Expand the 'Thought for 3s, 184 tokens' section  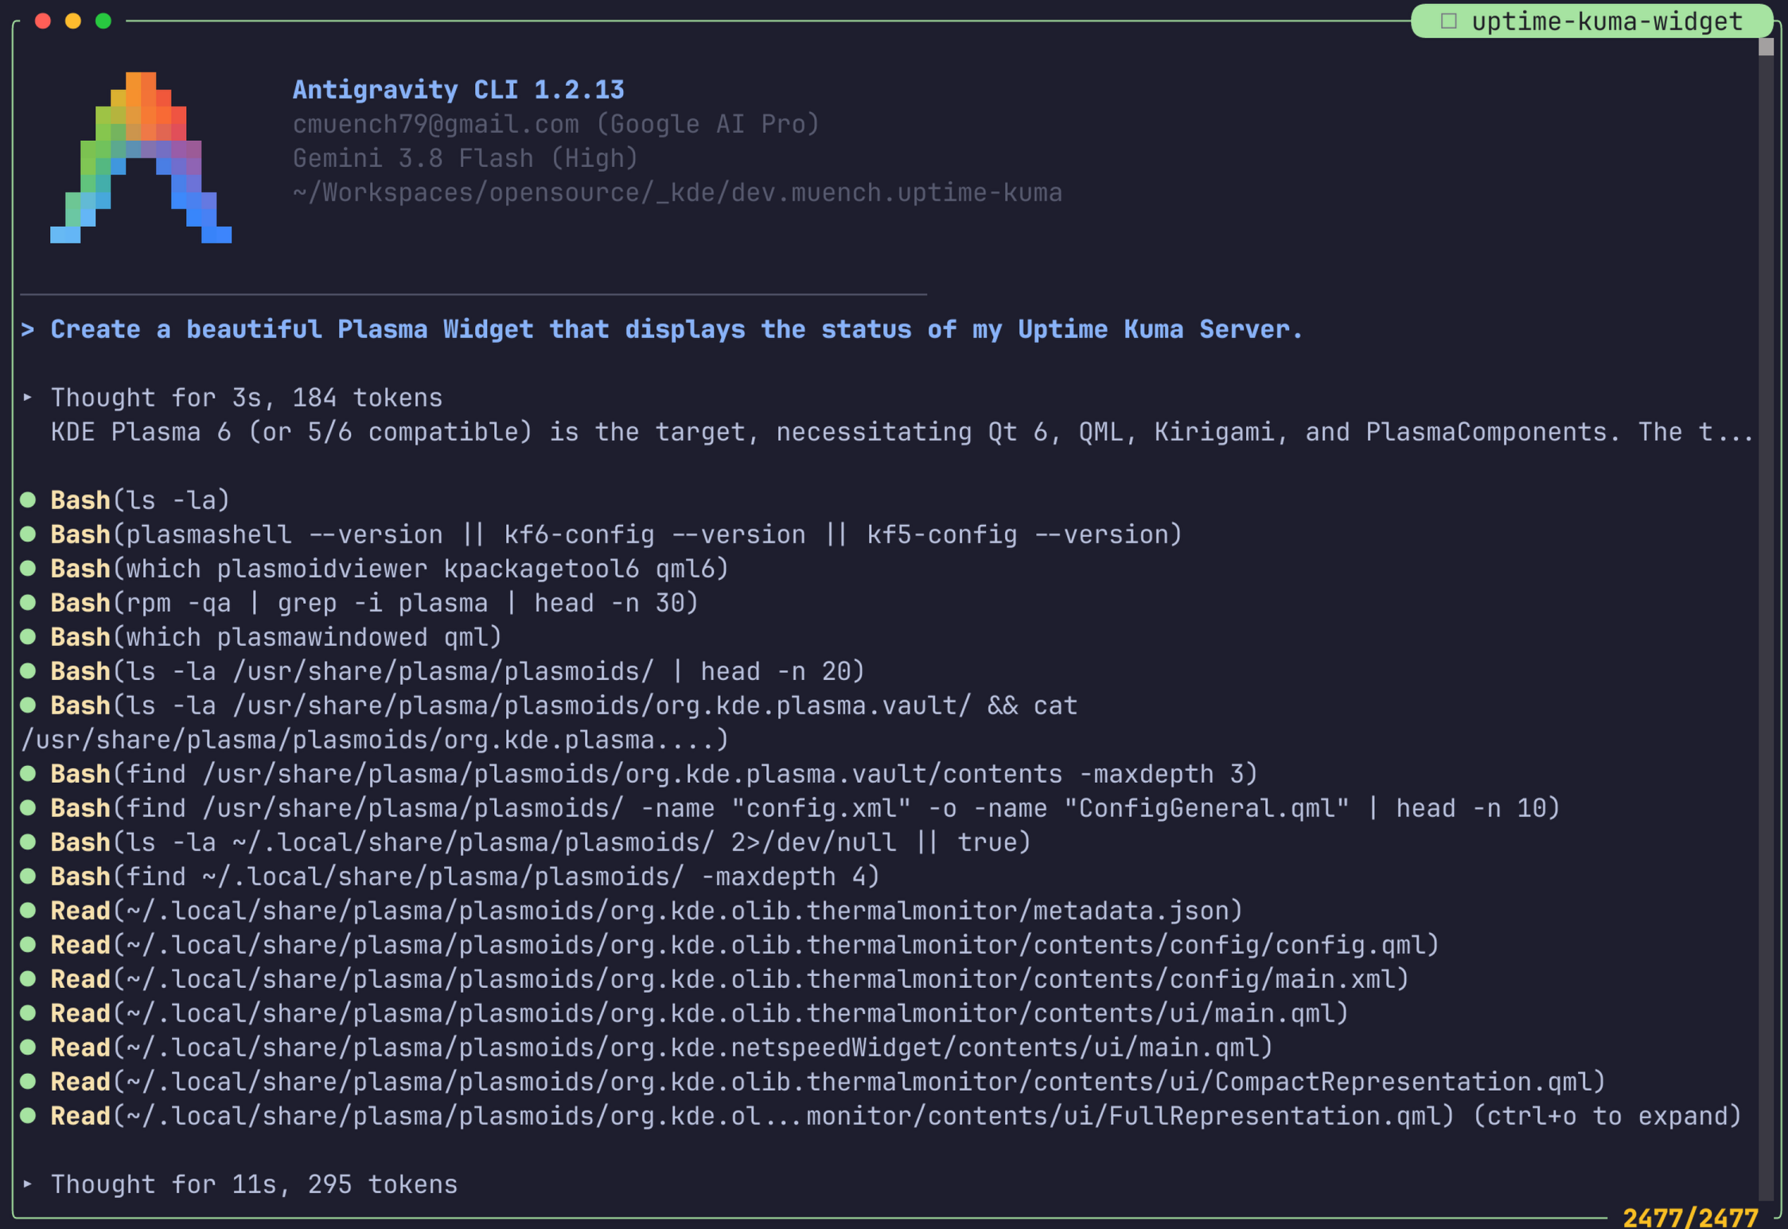point(29,397)
